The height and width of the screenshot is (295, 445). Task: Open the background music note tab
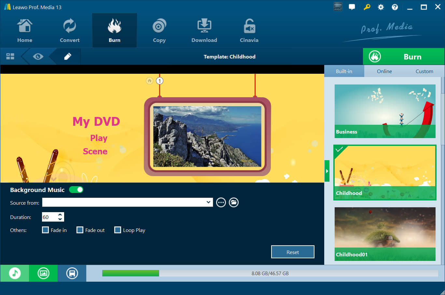pos(15,273)
